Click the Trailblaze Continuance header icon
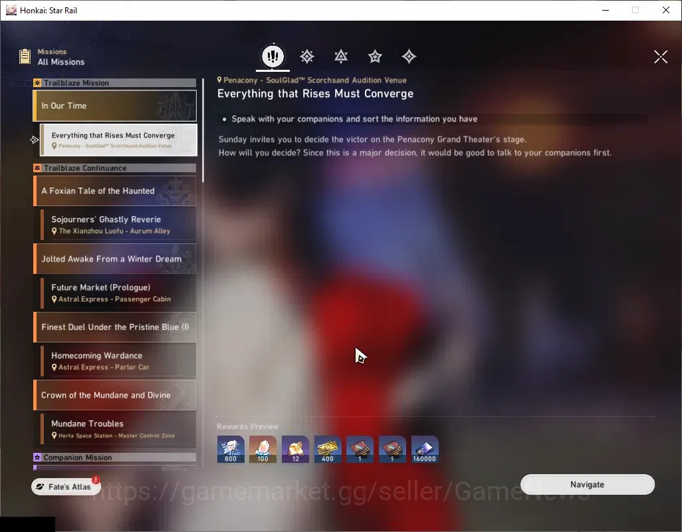Viewport: 682px width, 532px height. coord(37,168)
